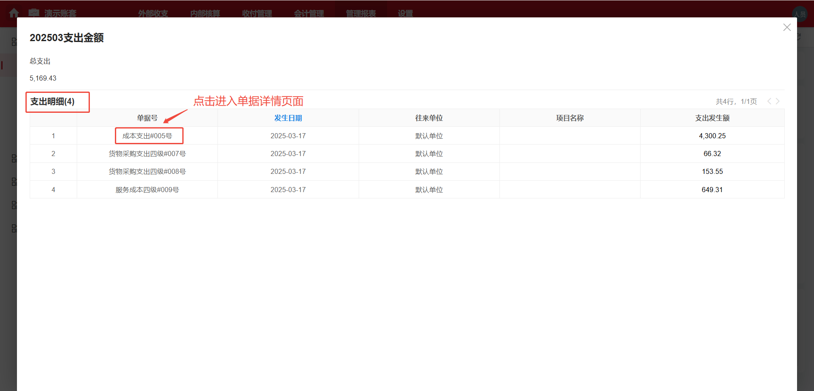Viewport: 814px width, 391px height.
Task: Open the 外部收支 menu
Action: click(153, 13)
